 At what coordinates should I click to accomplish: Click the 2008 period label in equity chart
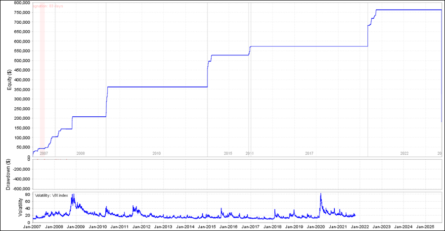81,154
